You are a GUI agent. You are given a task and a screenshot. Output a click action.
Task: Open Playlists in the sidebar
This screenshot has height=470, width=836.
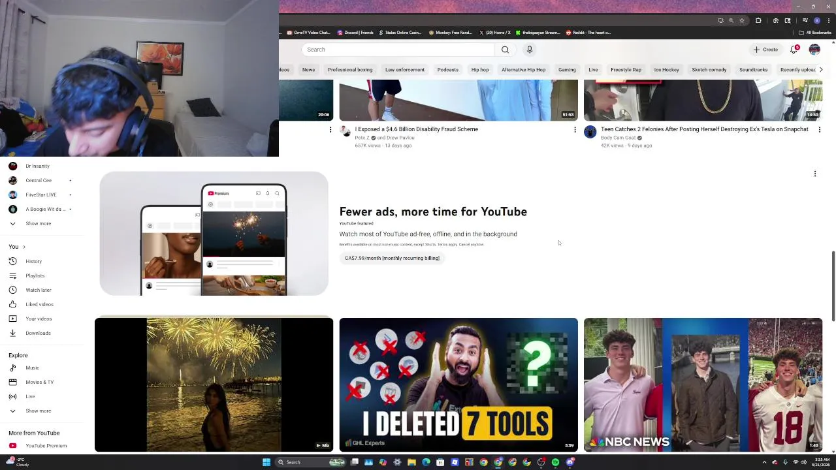pos(42,275)
